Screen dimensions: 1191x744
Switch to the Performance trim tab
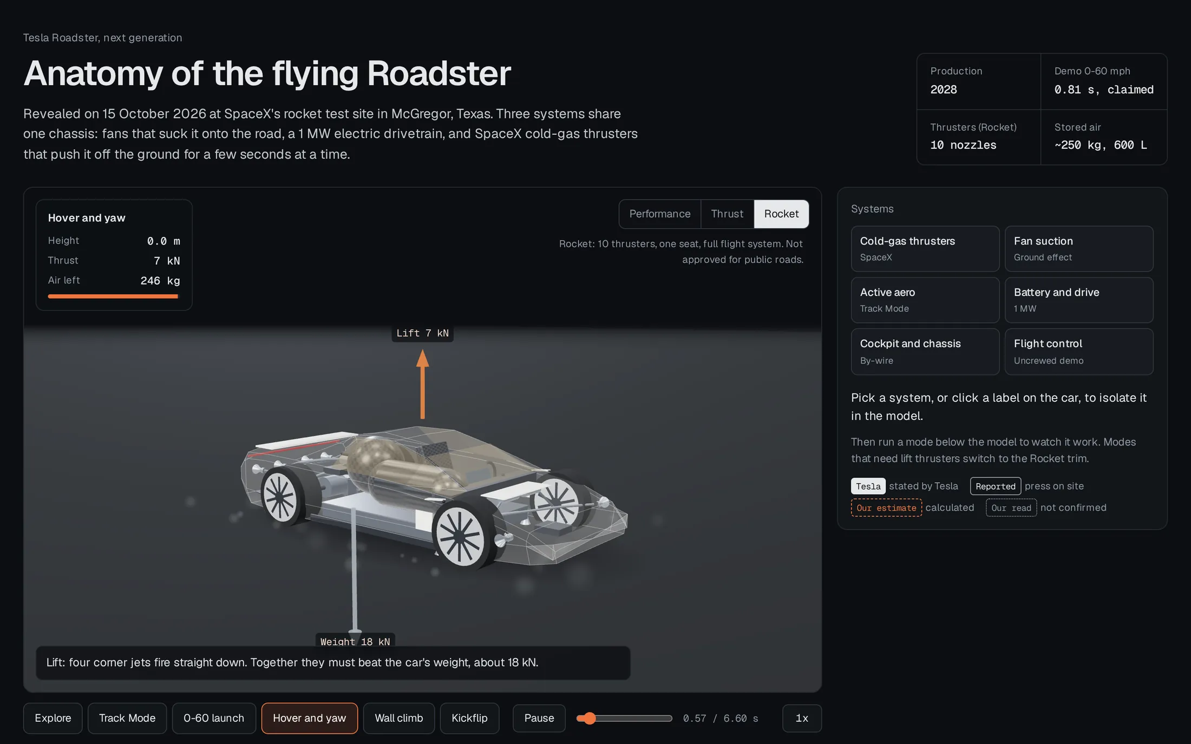pos(659,214)
